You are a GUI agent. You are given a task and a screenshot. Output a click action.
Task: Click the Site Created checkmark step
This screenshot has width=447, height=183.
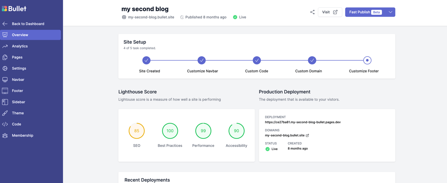point(146,60)
